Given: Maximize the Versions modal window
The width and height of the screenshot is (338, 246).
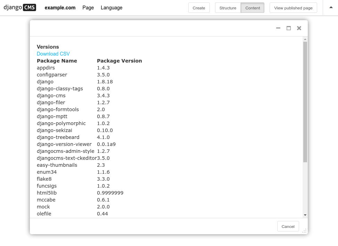Looking at the screenshot, I should coord(289,28).
